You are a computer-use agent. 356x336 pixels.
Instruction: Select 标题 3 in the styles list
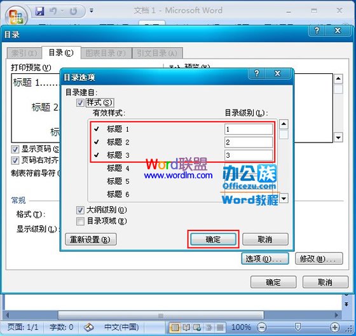118,155
